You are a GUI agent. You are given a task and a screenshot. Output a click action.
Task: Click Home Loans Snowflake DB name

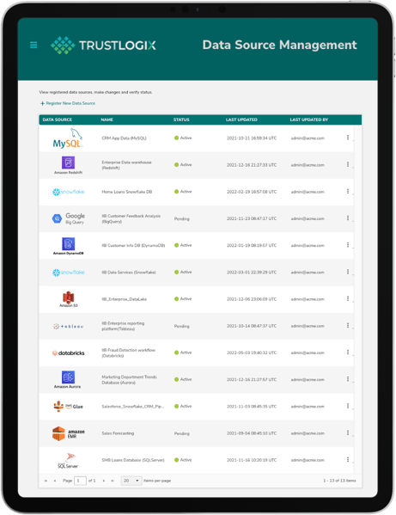click(127, 192)
